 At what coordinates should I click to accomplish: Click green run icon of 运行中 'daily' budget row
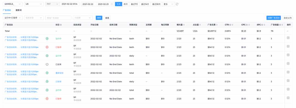click(x=47, y=56)
